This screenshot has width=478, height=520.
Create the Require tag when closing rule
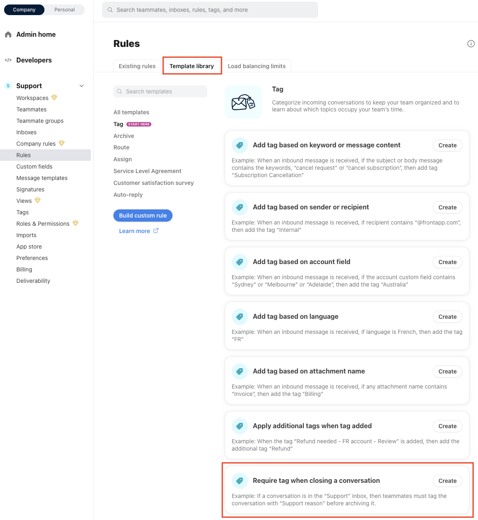pos(447,481)
